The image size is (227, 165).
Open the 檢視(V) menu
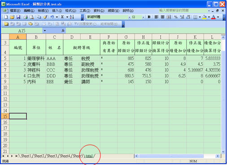coord(43,11)
